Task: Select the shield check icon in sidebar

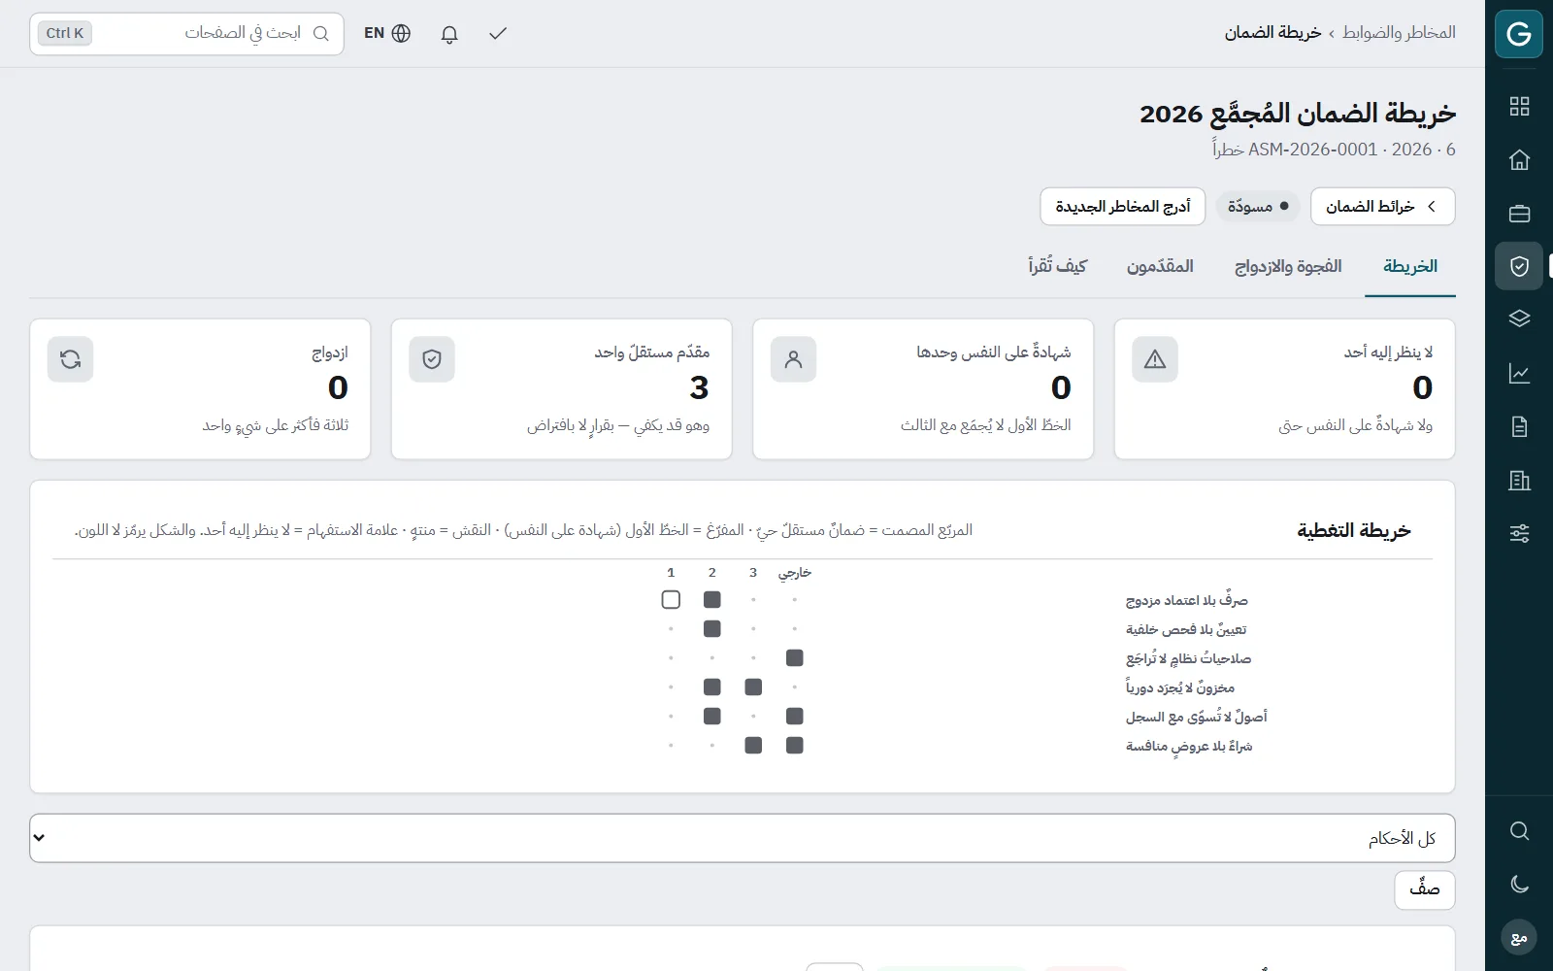Action: pos(1519,266)
